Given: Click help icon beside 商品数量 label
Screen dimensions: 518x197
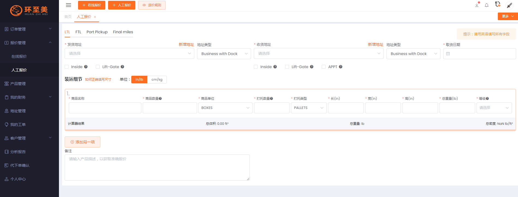Looking at the screenshot, I should (160, 99).
